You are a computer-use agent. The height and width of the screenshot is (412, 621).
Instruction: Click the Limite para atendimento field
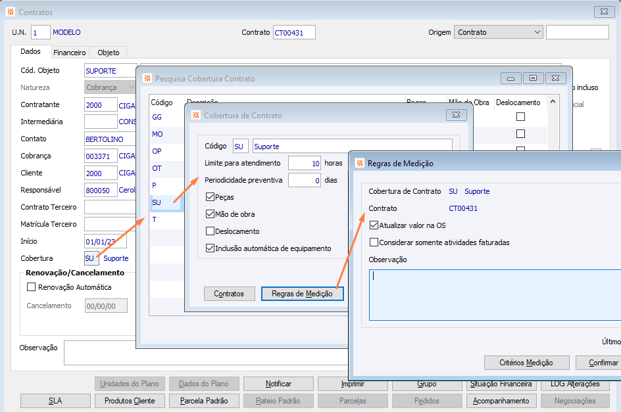(x=305, y=163)
